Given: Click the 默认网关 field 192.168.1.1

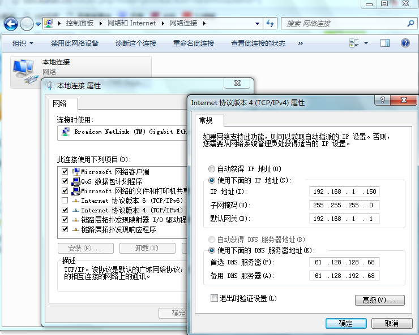Looking at the screenshot, I should click(x=344, y=219).
